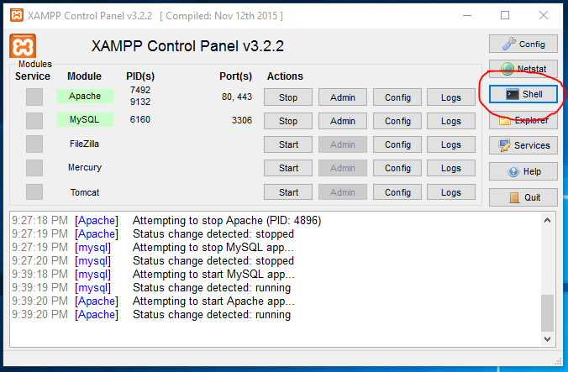This screenshot has height=372, width=568.
Task: Open Explorer with the folder icon
Action: [523, 120]
